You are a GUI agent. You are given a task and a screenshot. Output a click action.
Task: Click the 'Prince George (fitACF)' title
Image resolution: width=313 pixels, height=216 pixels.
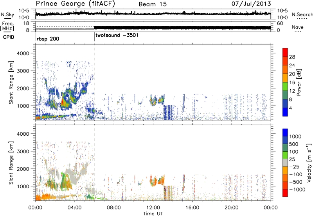pyautogui.click(x=75, y=4)
